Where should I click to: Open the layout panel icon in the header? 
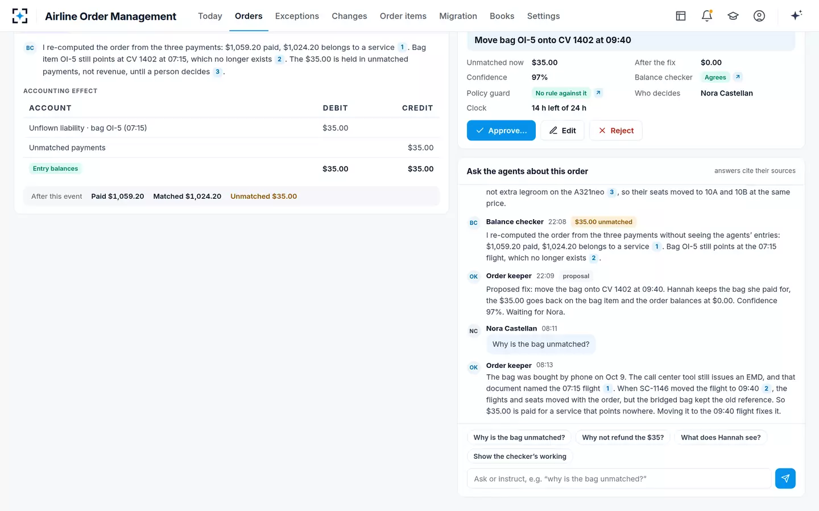pyautogui.click(x=681, y=16)
